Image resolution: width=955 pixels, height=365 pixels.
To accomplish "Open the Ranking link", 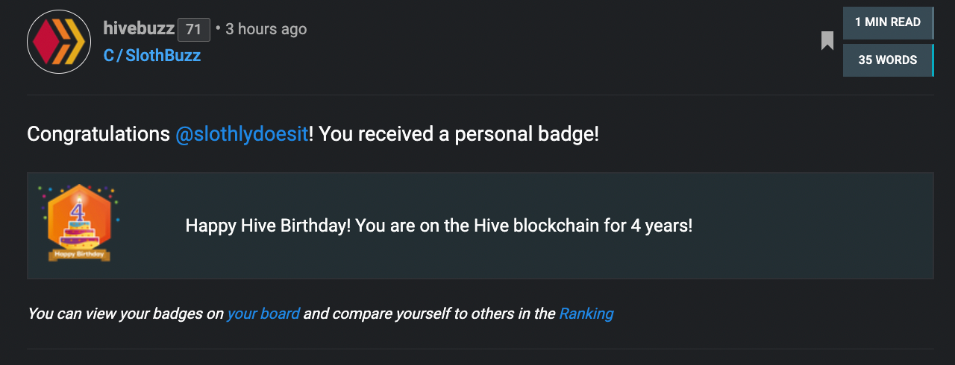I will [x=586, y=314].
